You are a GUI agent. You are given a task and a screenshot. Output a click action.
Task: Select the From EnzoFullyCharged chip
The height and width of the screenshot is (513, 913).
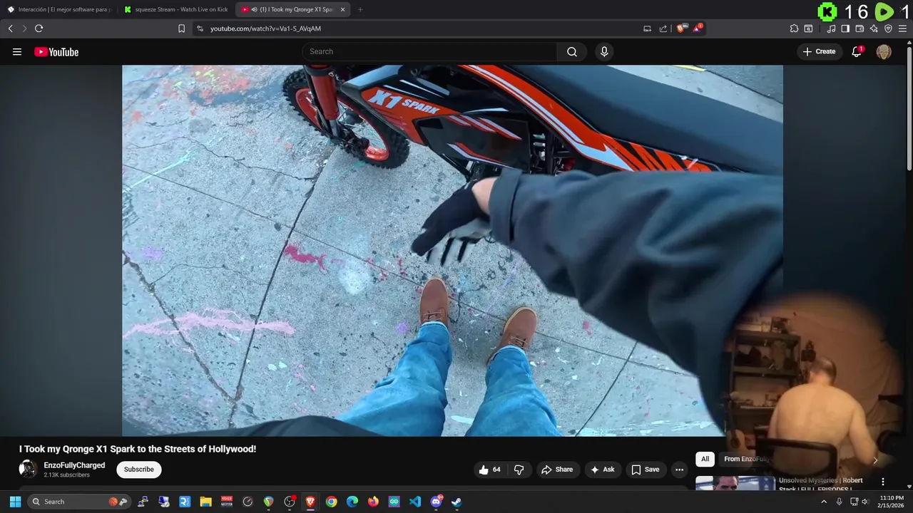(746, 459)
